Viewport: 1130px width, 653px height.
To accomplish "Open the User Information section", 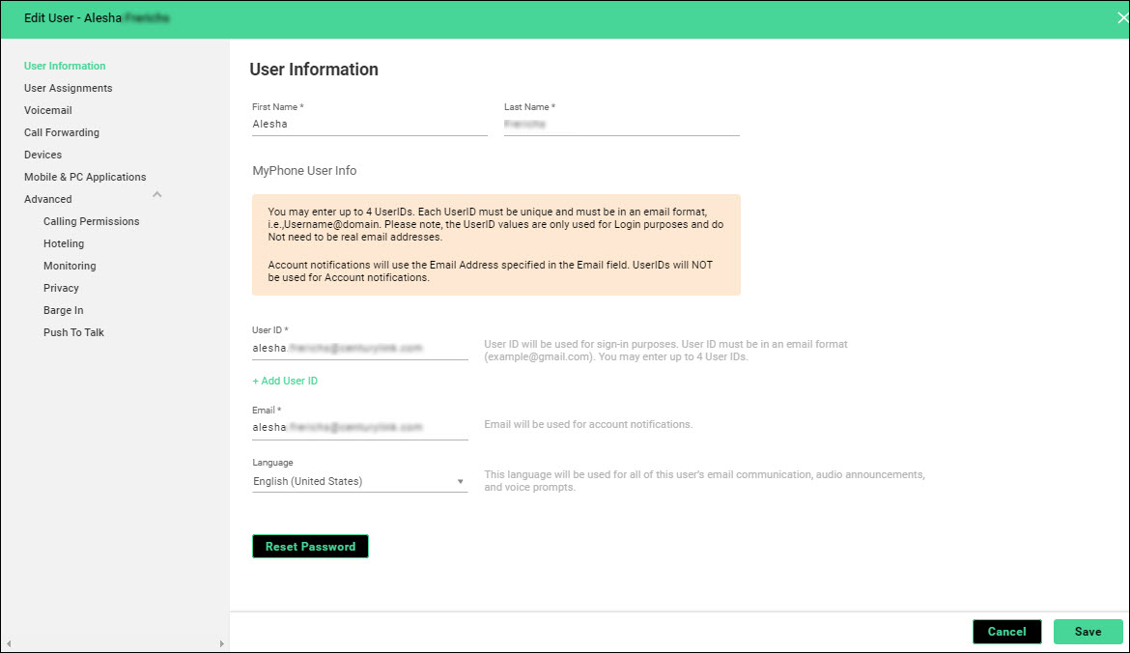I will click(x=65, y=66).
